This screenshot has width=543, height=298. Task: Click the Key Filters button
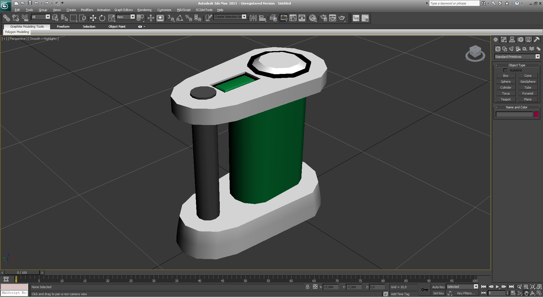(466, 293)
